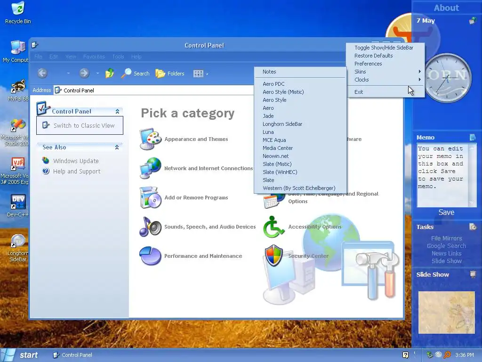Save the sidebar memo

446,213
